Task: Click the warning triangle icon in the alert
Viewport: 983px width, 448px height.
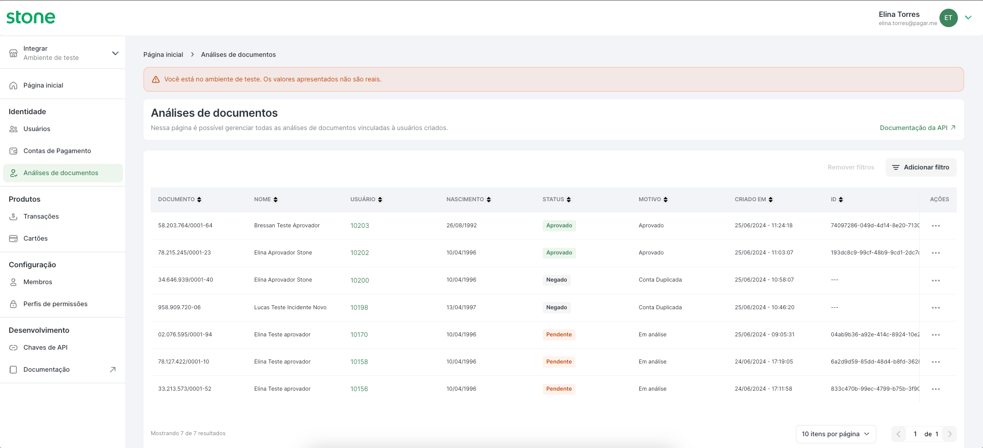Action: click(156, 79)
